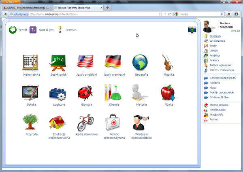The height and width of the screenshot is (172, 243).
Task: Bookmark page with the star icon
Action: [x=160, y=14]
